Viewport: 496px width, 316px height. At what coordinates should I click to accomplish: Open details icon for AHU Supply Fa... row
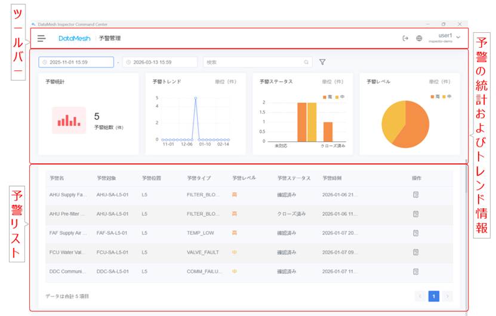tap(416, 194)
